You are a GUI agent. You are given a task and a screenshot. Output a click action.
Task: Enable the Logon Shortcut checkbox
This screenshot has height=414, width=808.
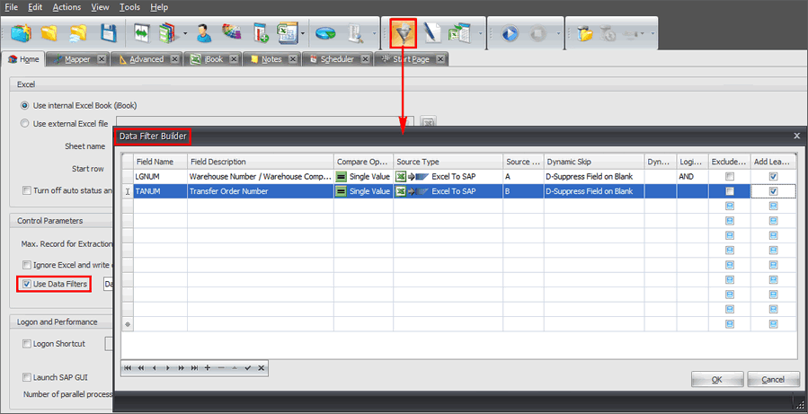25,344
